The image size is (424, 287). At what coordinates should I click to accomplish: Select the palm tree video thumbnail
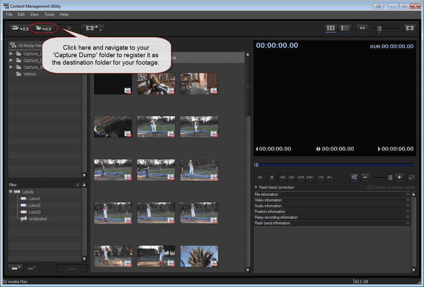pyautogui.click(x=199, y=256)
